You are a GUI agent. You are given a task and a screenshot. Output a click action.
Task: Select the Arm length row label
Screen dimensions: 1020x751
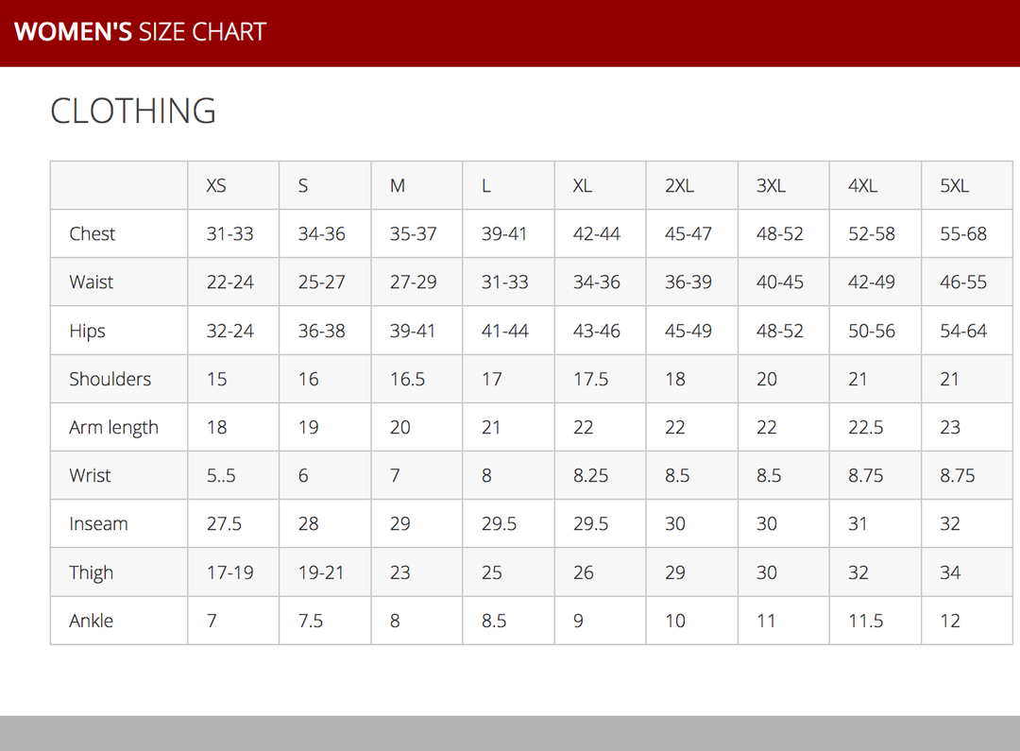pyautogui.click(x=113, y=428)
